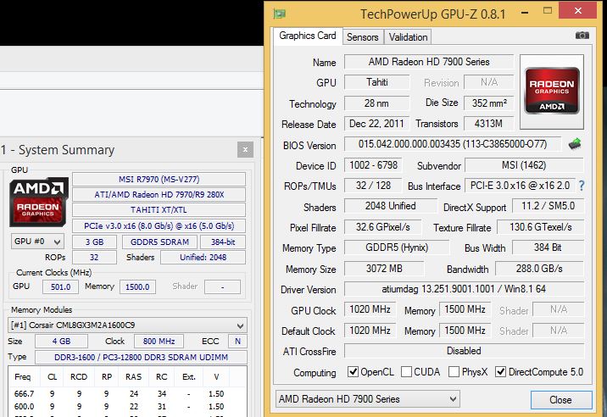Viewport: 607px width, 417px height.
Task: Click the Close button in GPU-Z
Action: click(561, 399)
